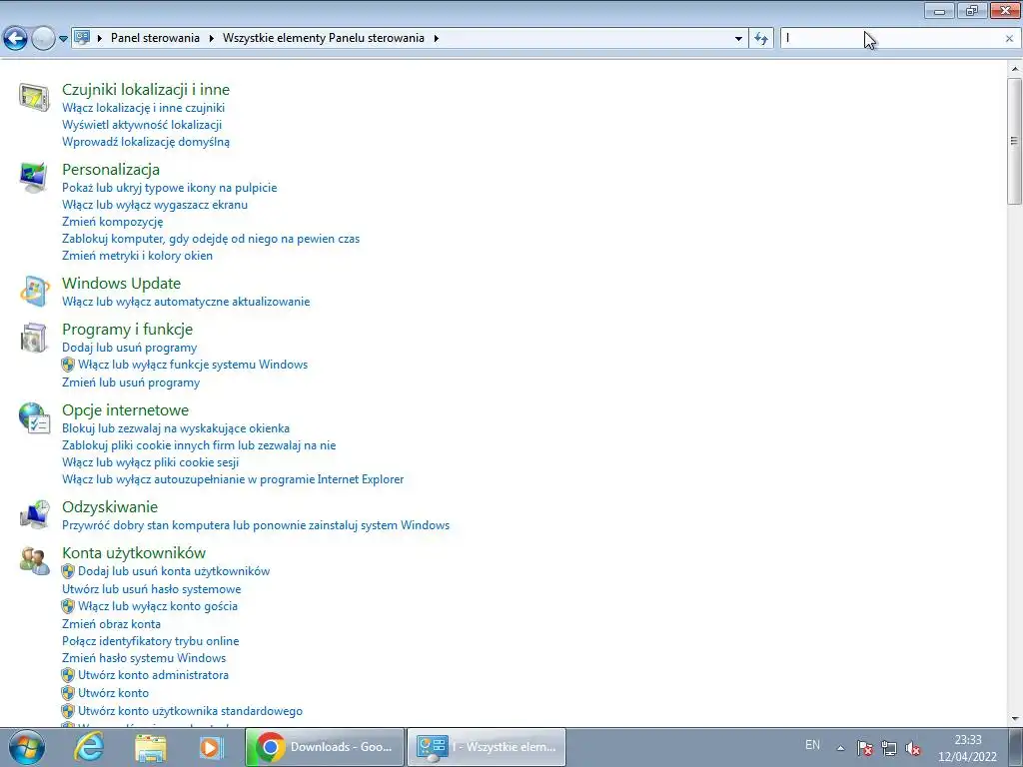
Task: Click Pokaż lub ukryj typowe ikony na pulpicie
Action: click(170, 188)
